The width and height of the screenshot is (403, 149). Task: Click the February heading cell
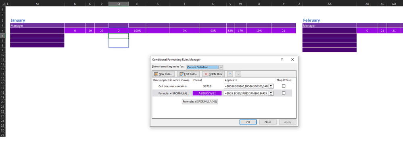330,20
